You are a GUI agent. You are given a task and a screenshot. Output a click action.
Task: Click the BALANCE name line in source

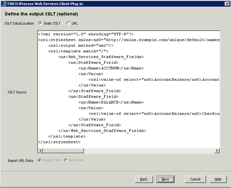point(111,102)
